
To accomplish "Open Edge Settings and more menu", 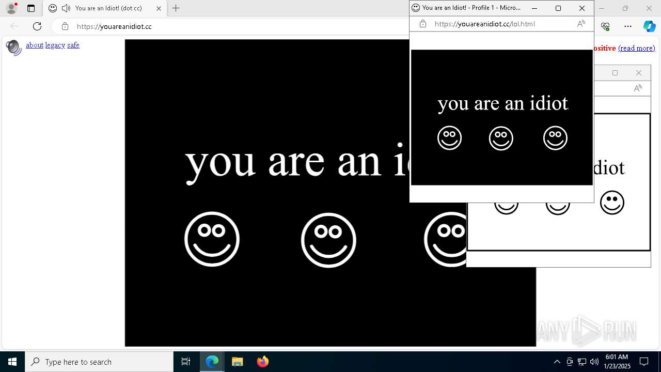I will 628,26.
